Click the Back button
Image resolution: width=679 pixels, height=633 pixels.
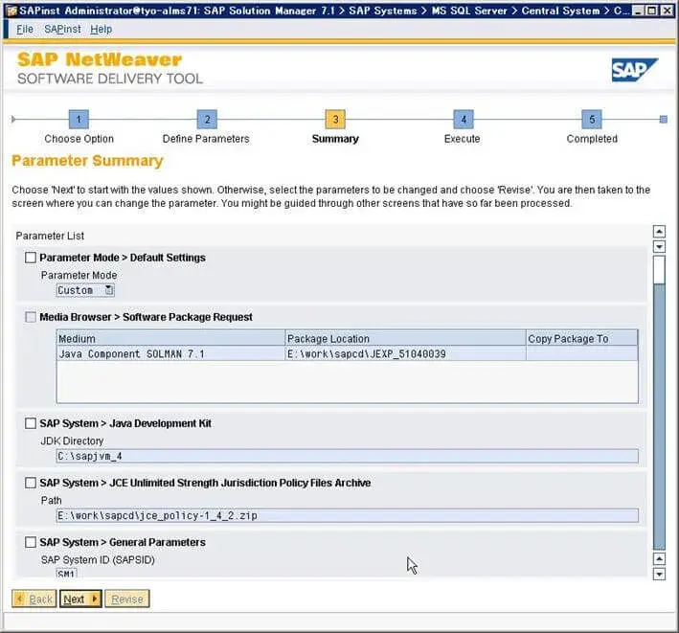34,599
